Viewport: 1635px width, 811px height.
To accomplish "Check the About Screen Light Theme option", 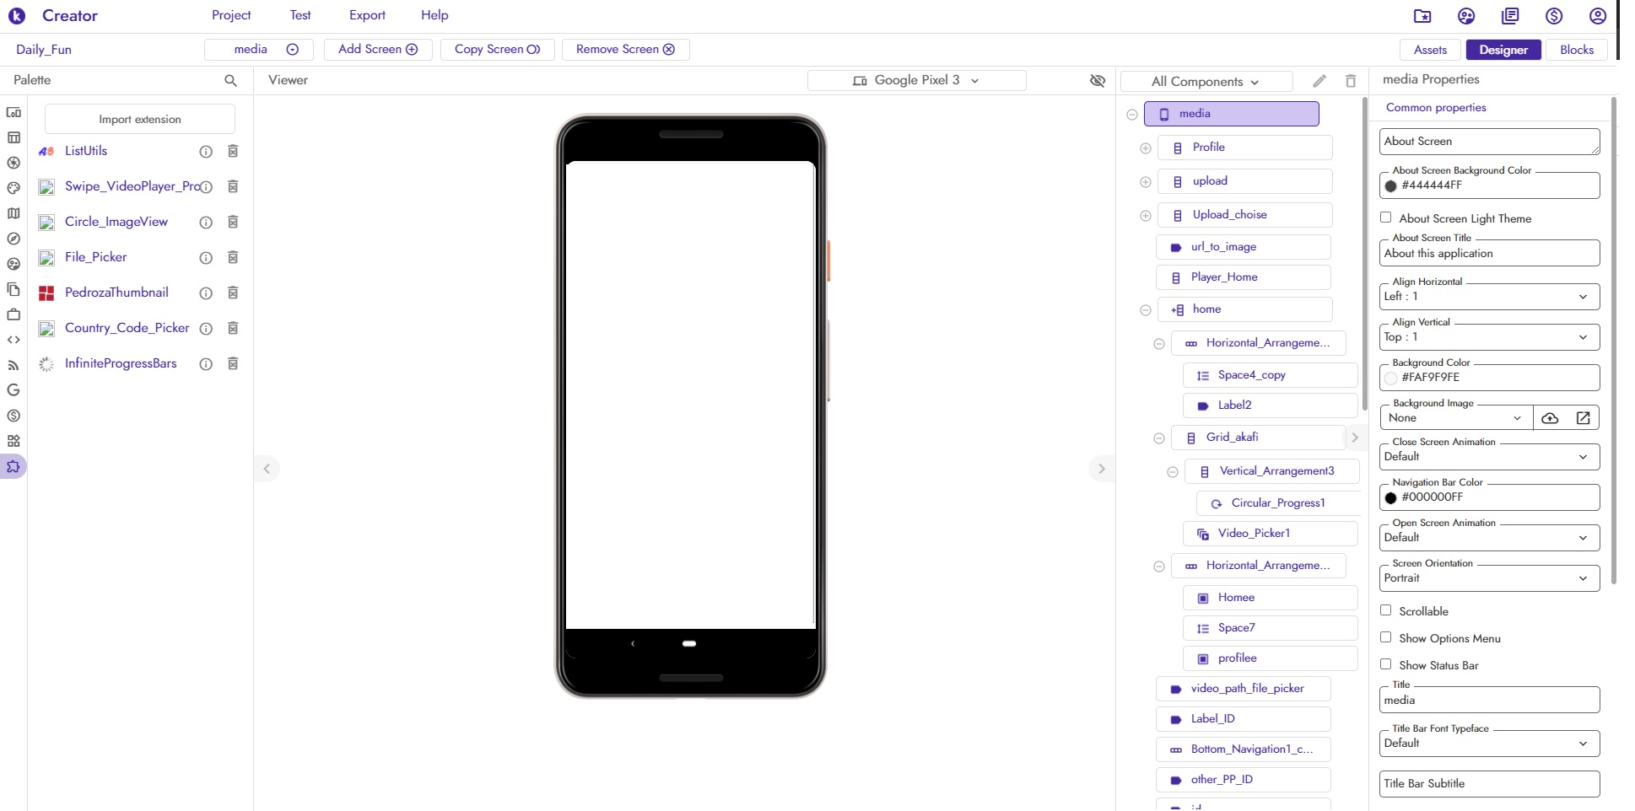I will [1385, 218].
